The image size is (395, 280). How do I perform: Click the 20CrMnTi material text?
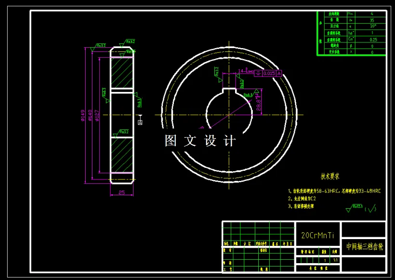click(317, 235)
